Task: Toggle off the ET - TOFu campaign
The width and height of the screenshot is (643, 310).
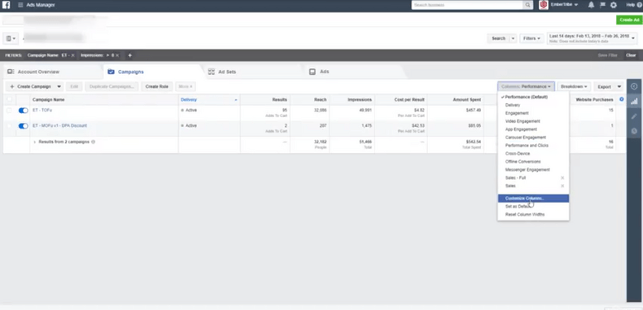Action: click(24, 111)
